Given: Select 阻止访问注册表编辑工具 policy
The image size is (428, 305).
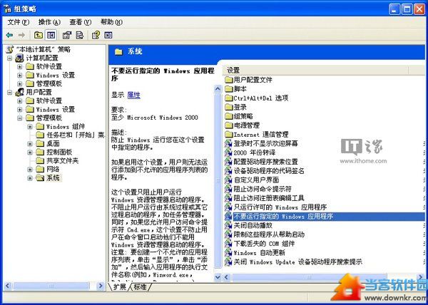Looking at the screenshot, I should pos(269,198).
